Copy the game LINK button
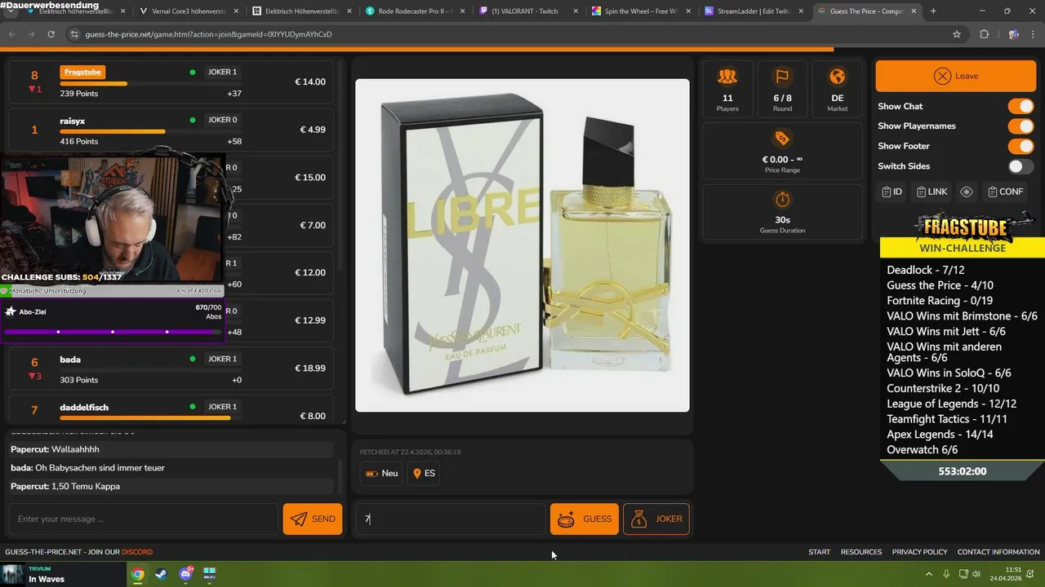The width and height of the screenshot is (1045, 587). [x=932, y=192]
